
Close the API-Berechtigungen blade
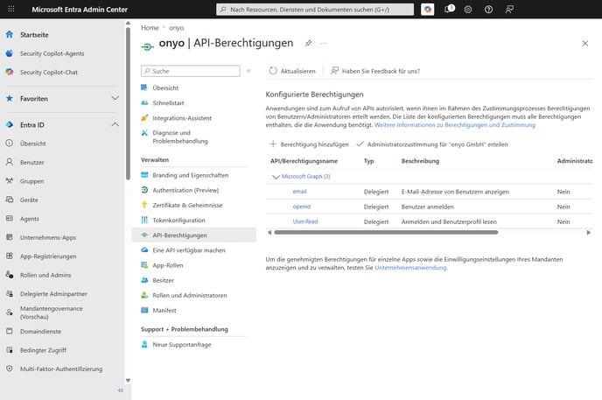[x=584, y=44]
